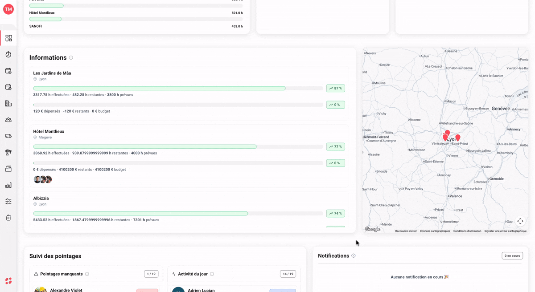The height and width of the screenshot is (292, 535).
Task: Click the SANOFI row in hours list
Action: click(136, 26)
